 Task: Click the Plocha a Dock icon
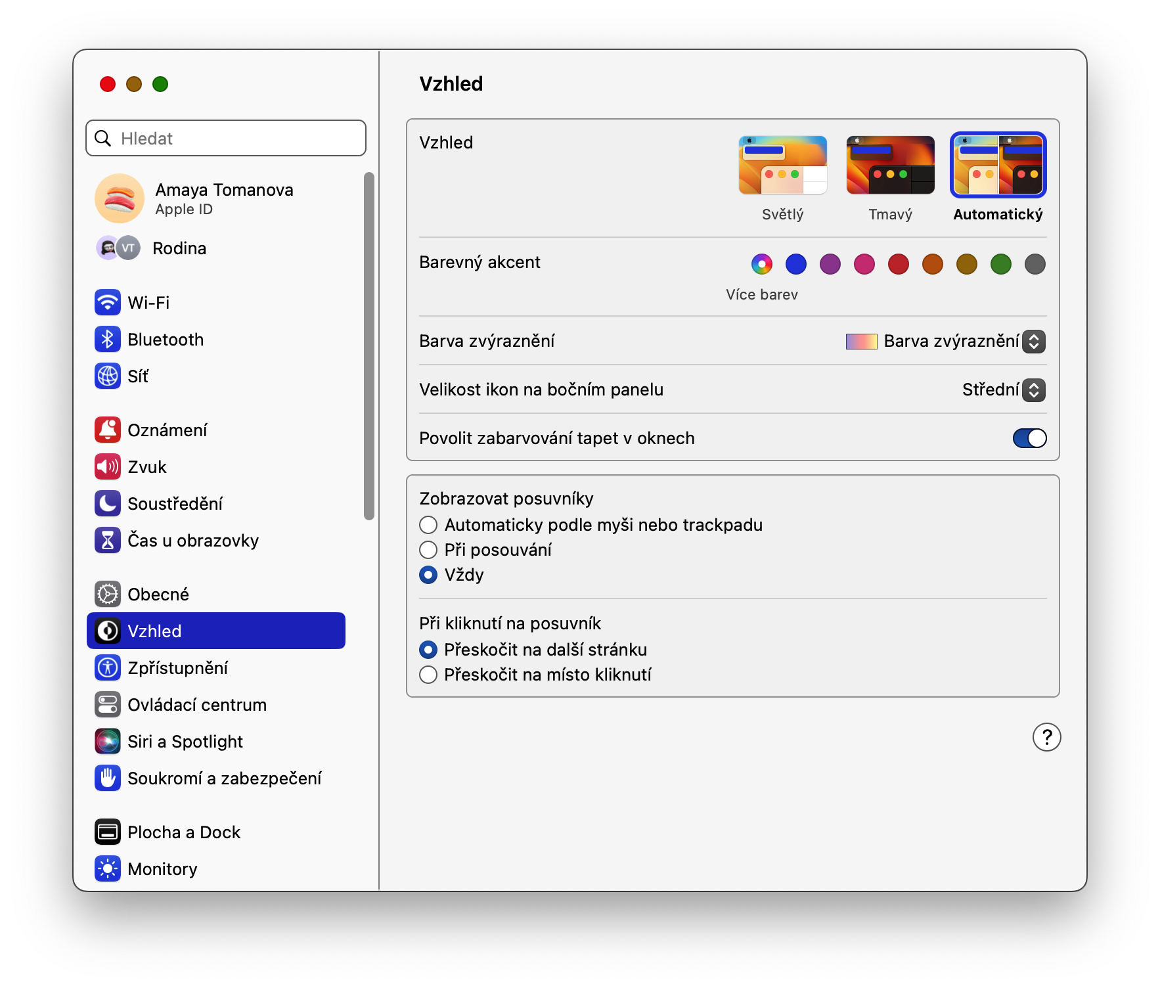[108, 832]
